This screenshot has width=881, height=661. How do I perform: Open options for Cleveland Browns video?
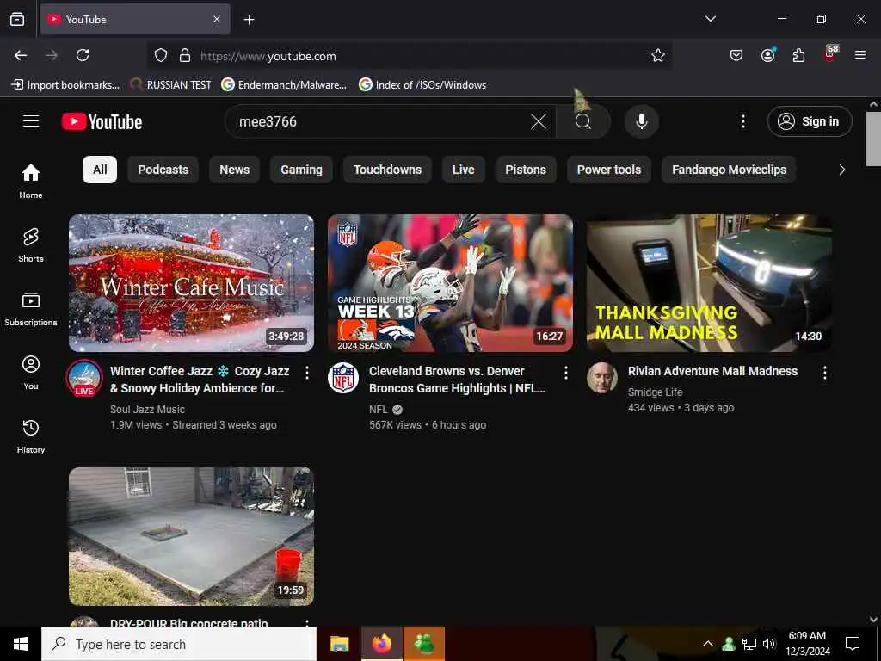566,373
